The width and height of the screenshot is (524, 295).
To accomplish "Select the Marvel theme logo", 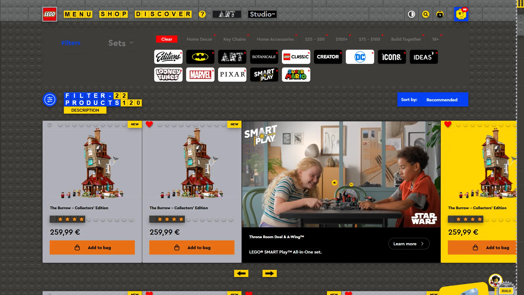I will point(200,75).
